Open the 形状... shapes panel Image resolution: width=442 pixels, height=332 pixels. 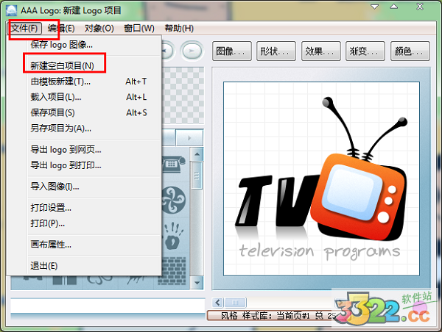click(277, 51)
